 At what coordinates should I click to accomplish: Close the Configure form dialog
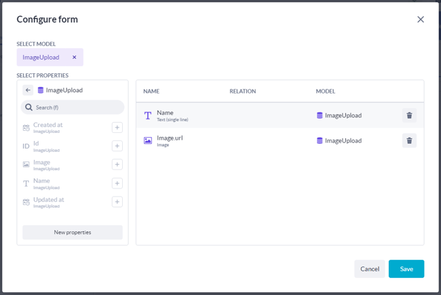pos(421,20)
